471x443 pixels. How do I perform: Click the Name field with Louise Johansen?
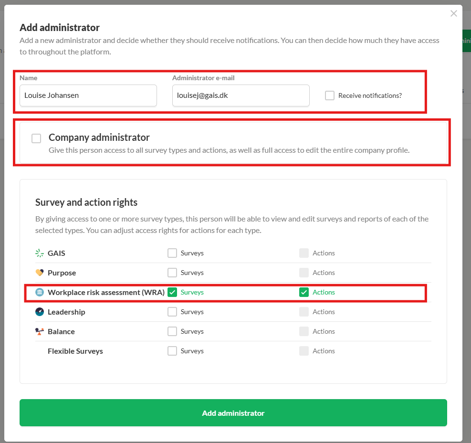coord(88,95)
